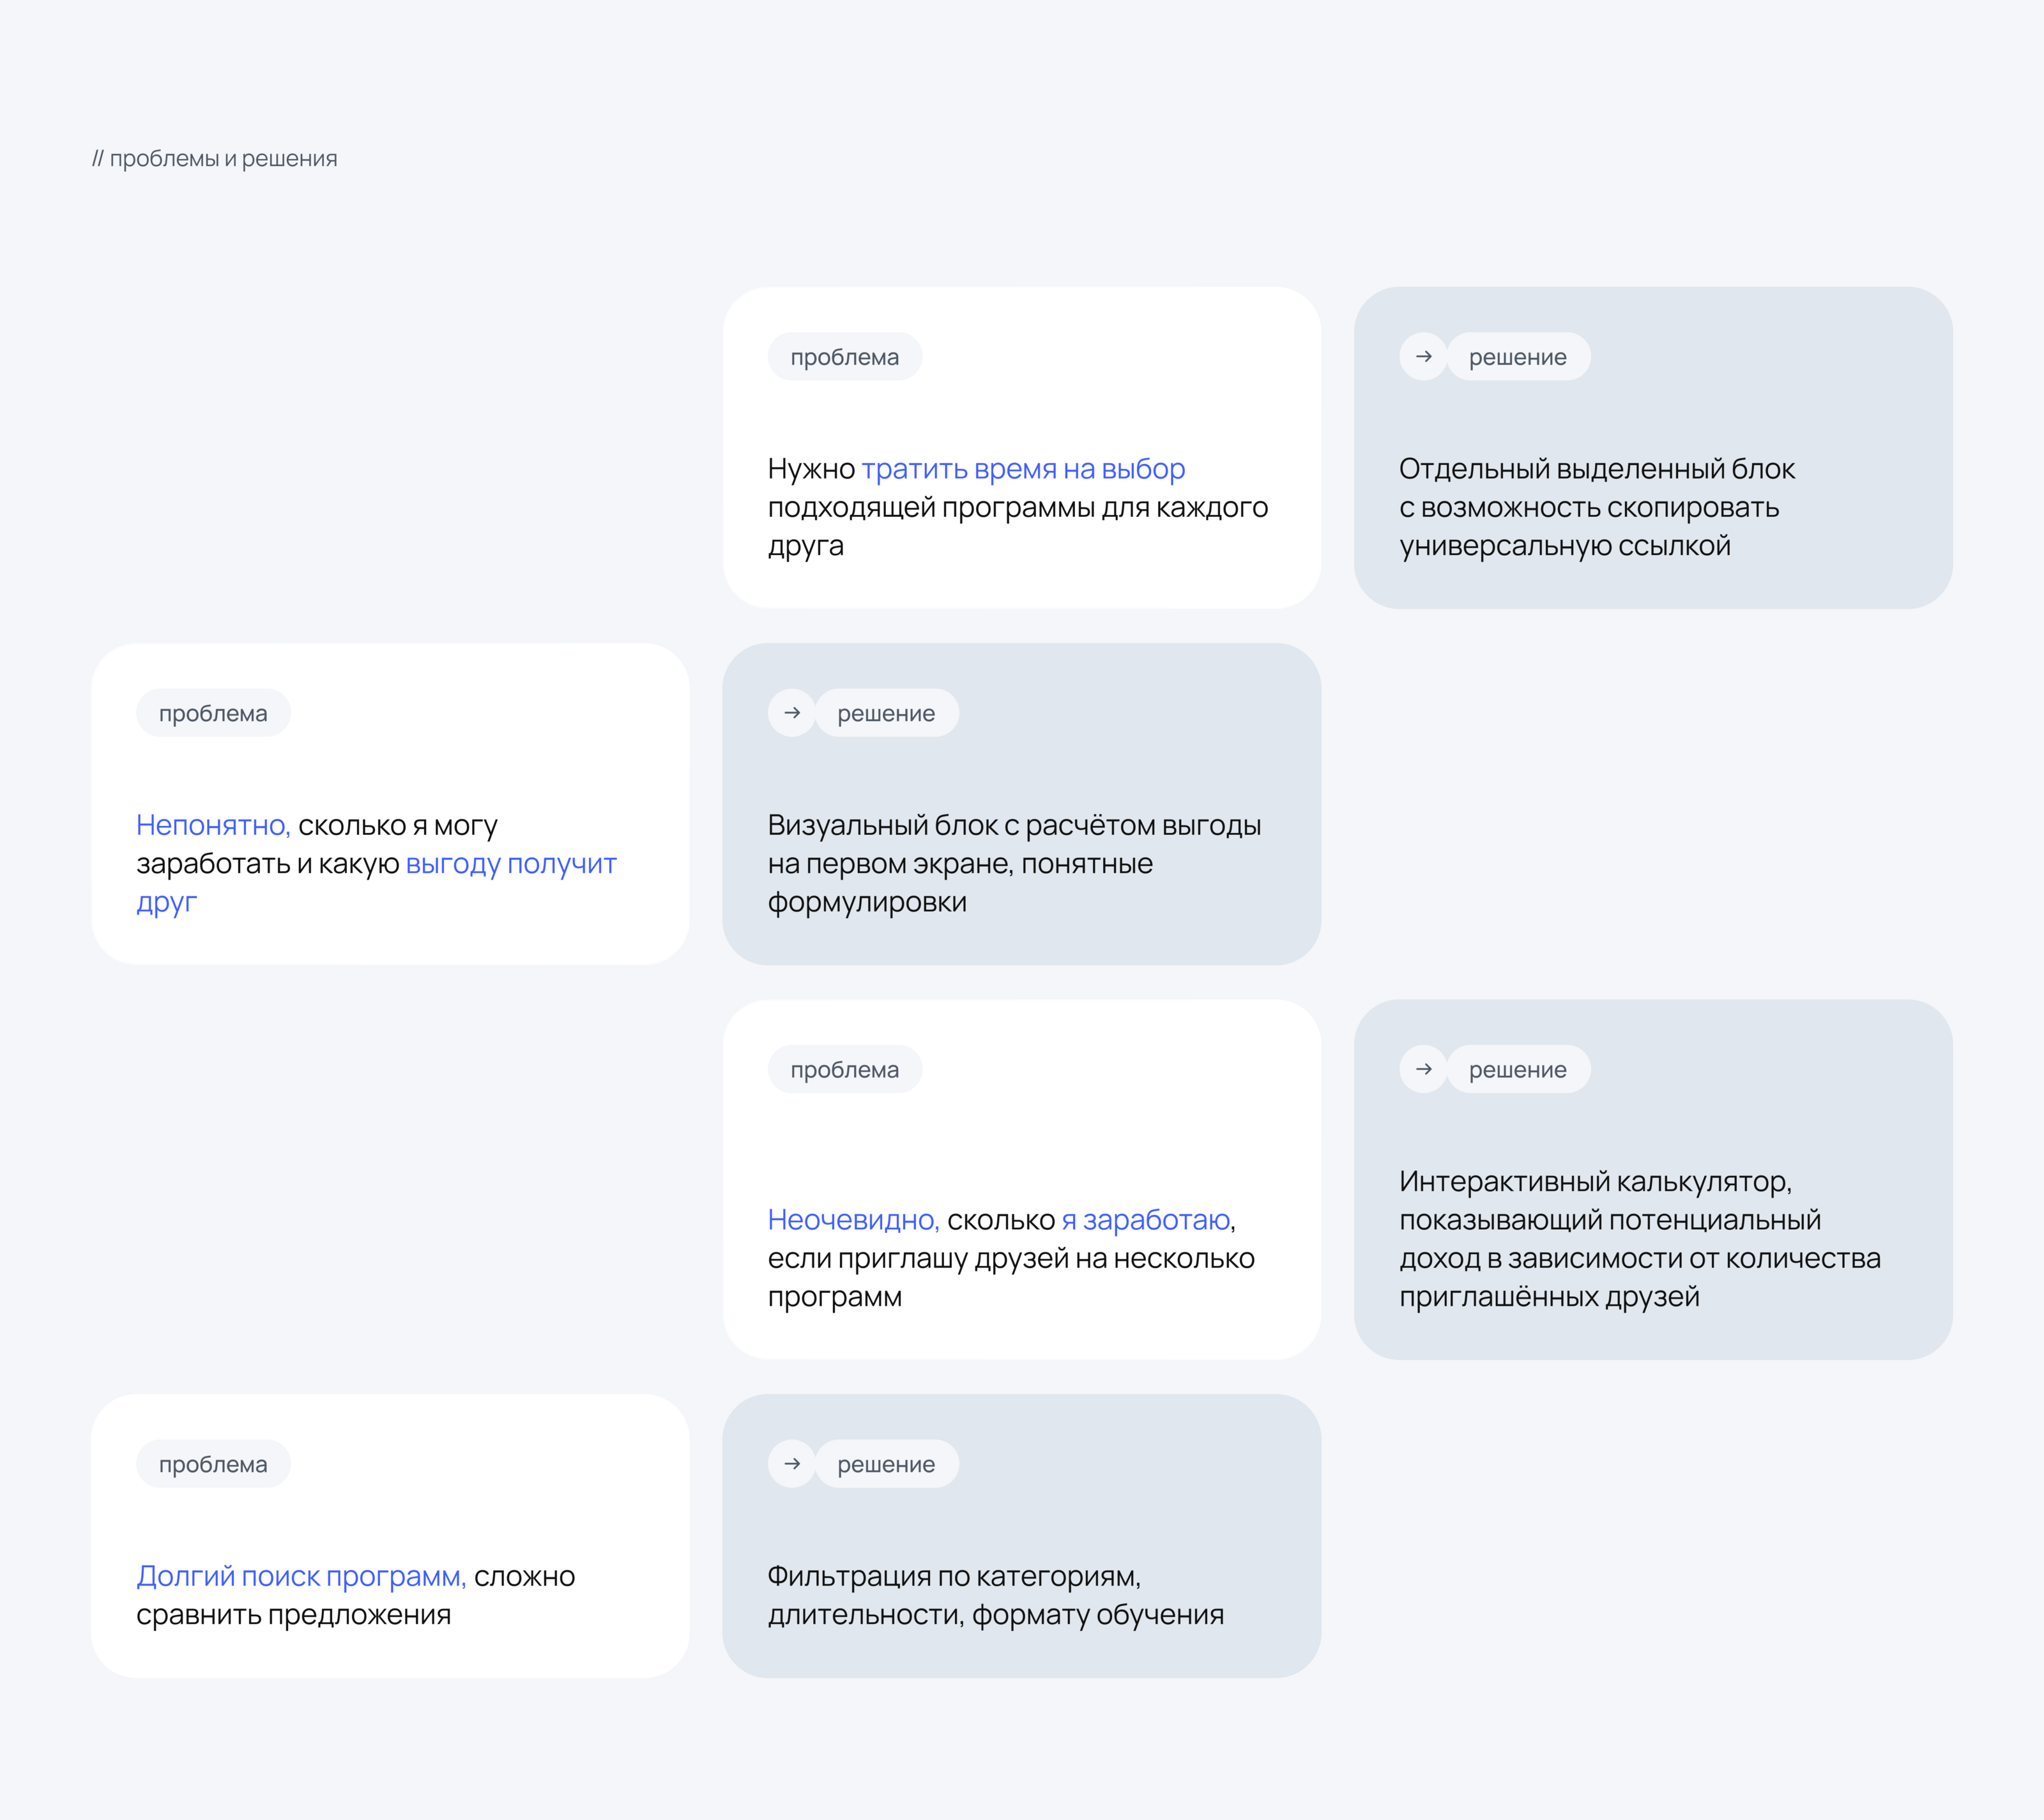Click the blue "тратить время на выбор" text
This screenshot has height=1820, width=2044.
[1023, 469]
